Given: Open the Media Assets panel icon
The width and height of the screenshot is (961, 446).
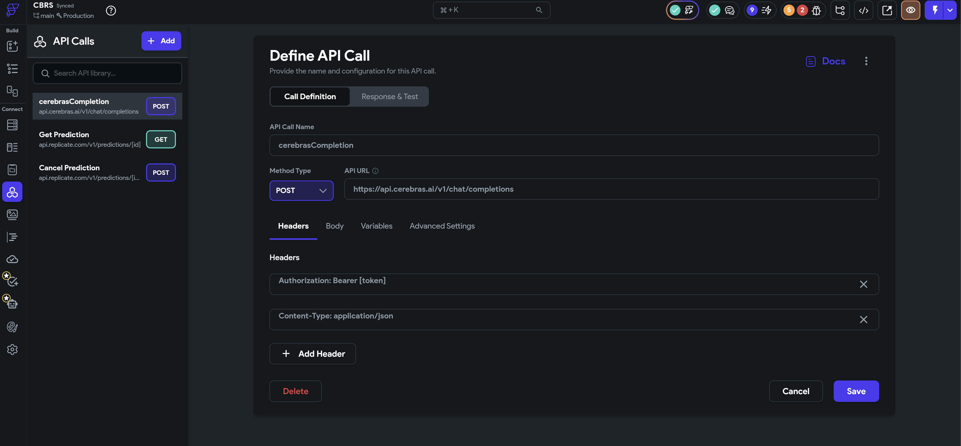Looking at the screenshot, I should (x=12, y=214).
